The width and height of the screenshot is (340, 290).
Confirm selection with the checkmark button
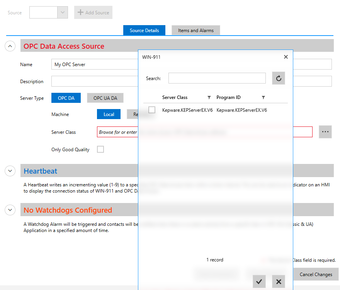[x=259, y=281]
